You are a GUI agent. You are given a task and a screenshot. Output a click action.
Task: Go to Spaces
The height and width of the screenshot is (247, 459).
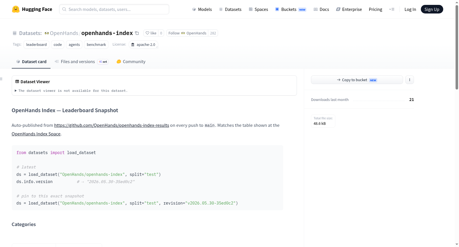258,9
